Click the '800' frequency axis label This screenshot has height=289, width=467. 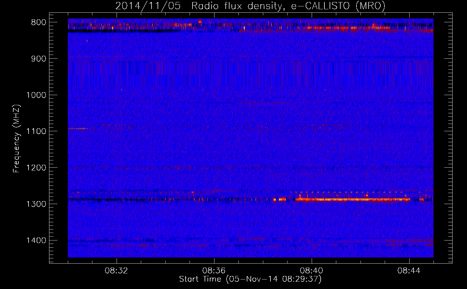coord(39,23)
